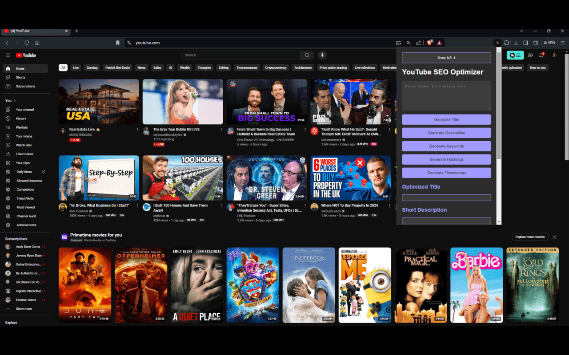The height and width of the screenshot is (355, 569).
Task: Click the share page icon in the address bar
Action: pyautogui.click(x=419, y=43)
